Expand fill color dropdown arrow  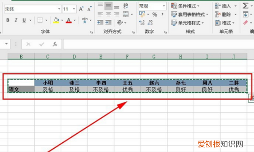(62, 20)
